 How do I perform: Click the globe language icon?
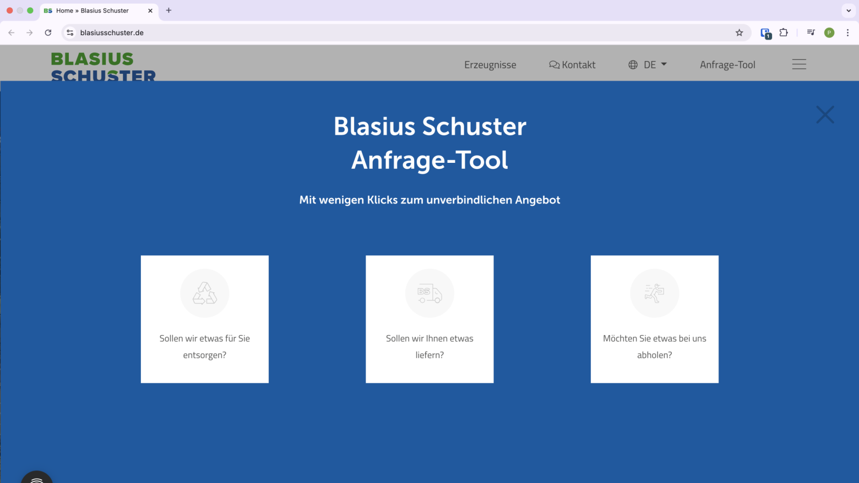click(x=633, y=65)
